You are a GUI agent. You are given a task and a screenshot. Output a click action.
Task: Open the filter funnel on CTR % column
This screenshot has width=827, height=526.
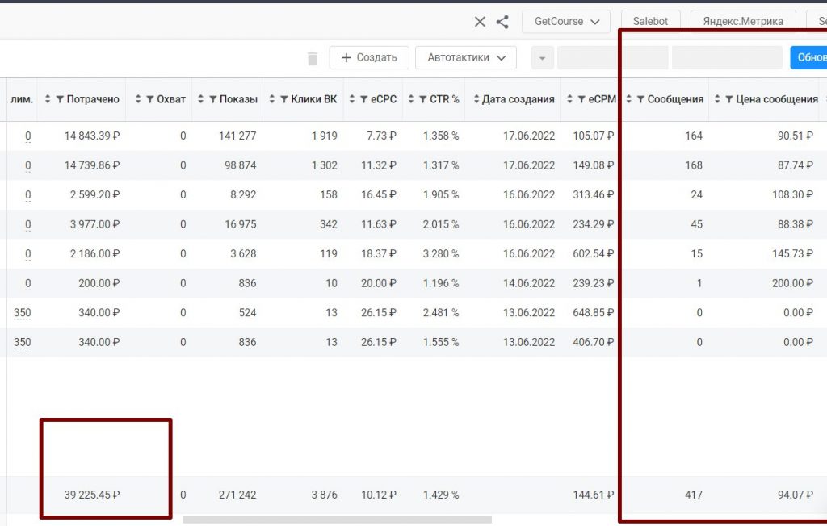422,99
